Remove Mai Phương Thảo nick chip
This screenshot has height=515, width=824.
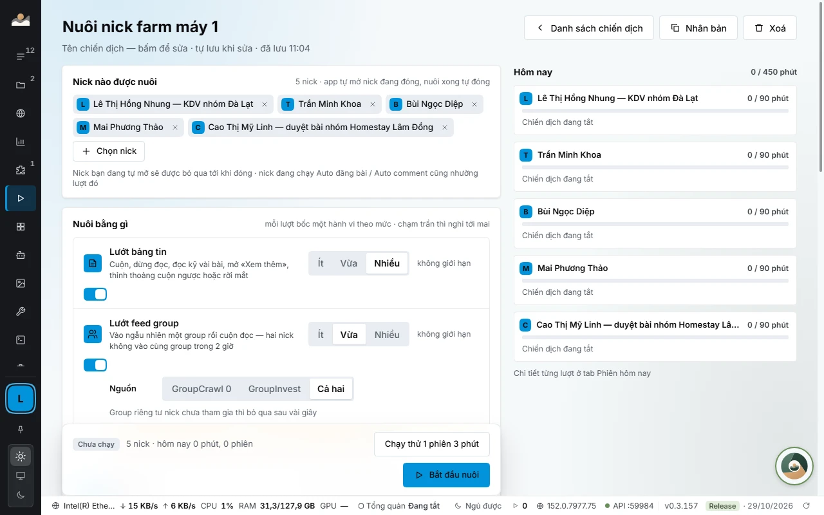[174, 127]
